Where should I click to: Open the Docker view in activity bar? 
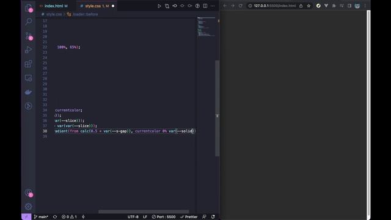tap(29, 92)
